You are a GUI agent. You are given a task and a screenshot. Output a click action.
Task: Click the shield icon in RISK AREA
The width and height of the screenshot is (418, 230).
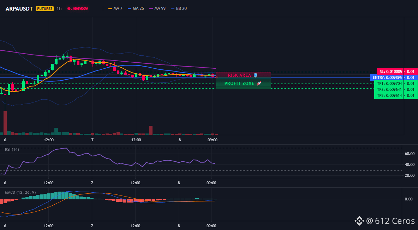pyautogui.click(x=255, y=75)
